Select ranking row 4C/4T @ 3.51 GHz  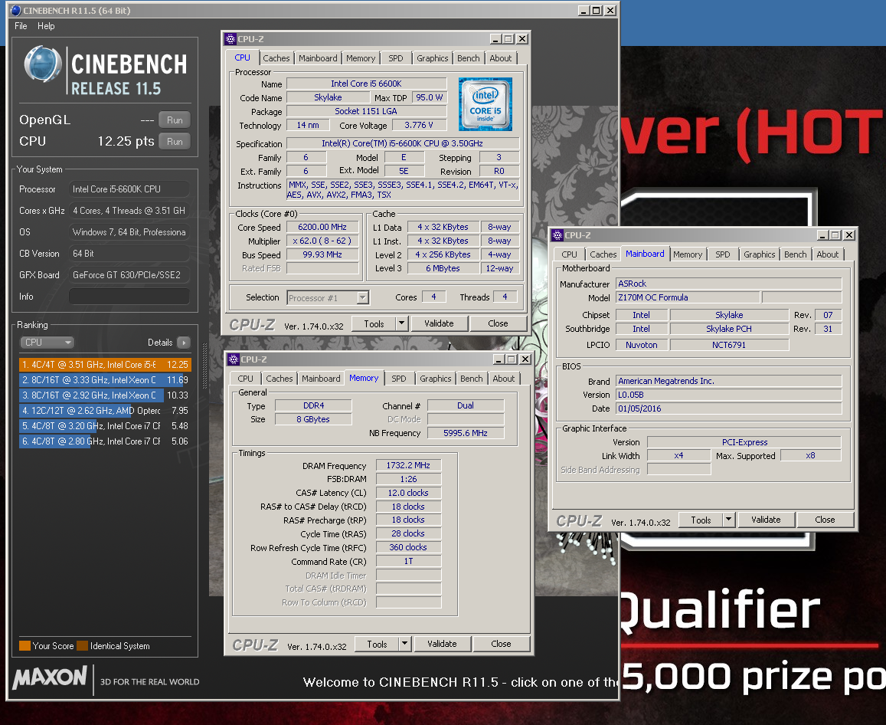coord(105,365)
